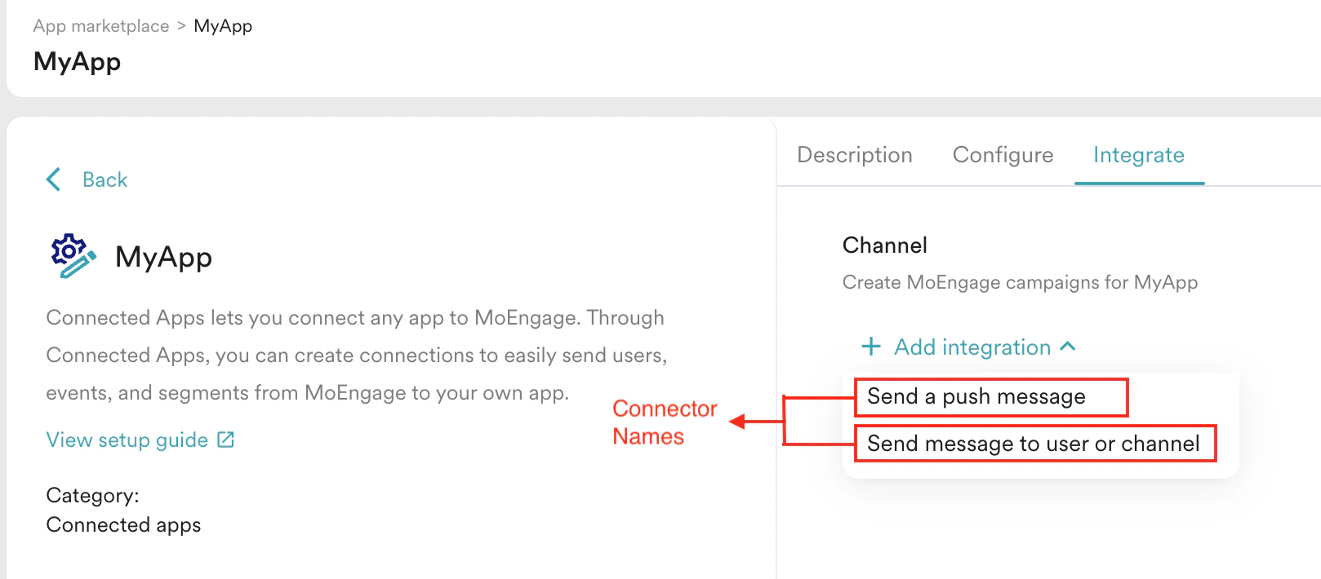Image resolution: width=1321 pixels, height=579 pixels.
Task: Click the Channel section heading
Action: point(885,245)
